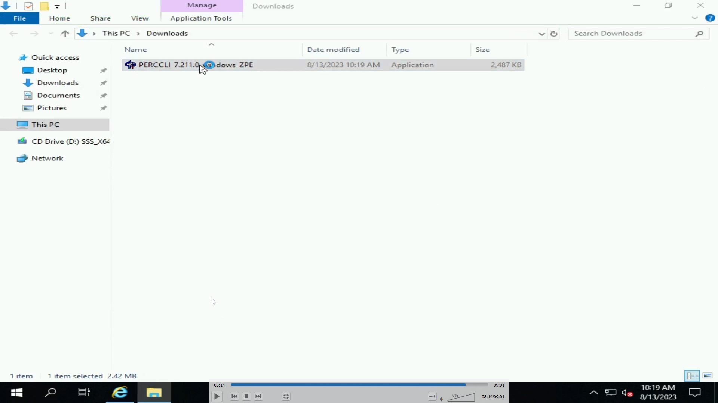Open This PC in sidebar
The image size is (718, 403).
(x=45, y=124)
